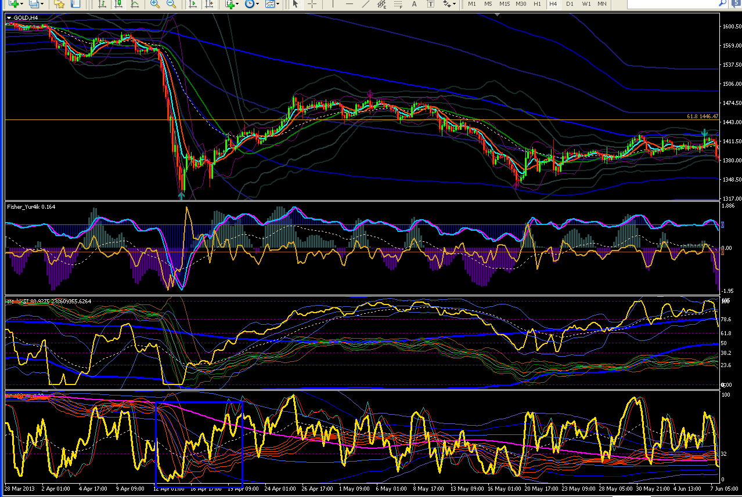Switch timeframe to M1
The image size is (742, 497).
point(472,4)
